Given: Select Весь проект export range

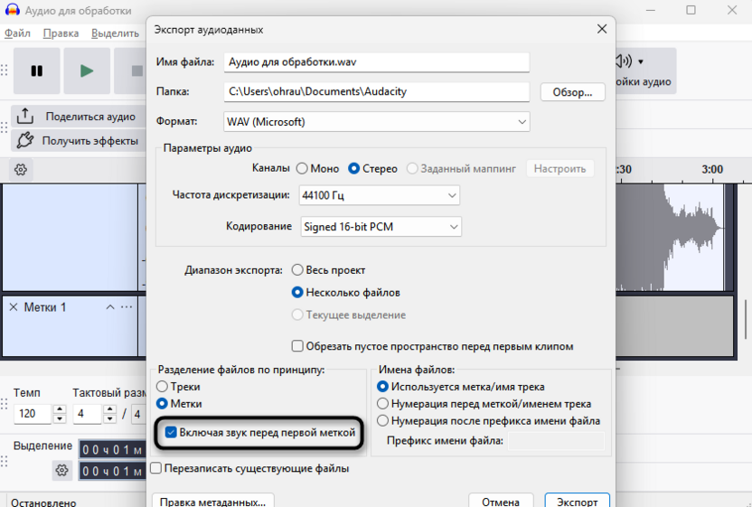Looking at the screenshot, I should point(297,270).
